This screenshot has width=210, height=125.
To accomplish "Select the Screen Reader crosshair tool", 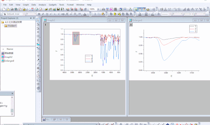I will (x=38, y=32).
